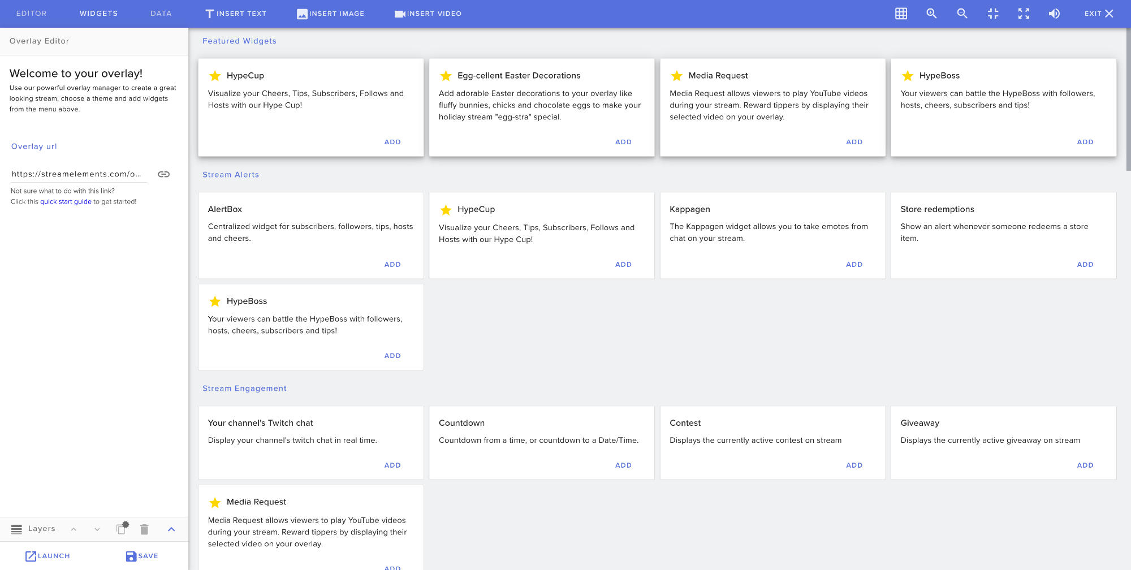Click the Stream Alerts heading
Screen dimensions: 1131x570
pos(231,175)
